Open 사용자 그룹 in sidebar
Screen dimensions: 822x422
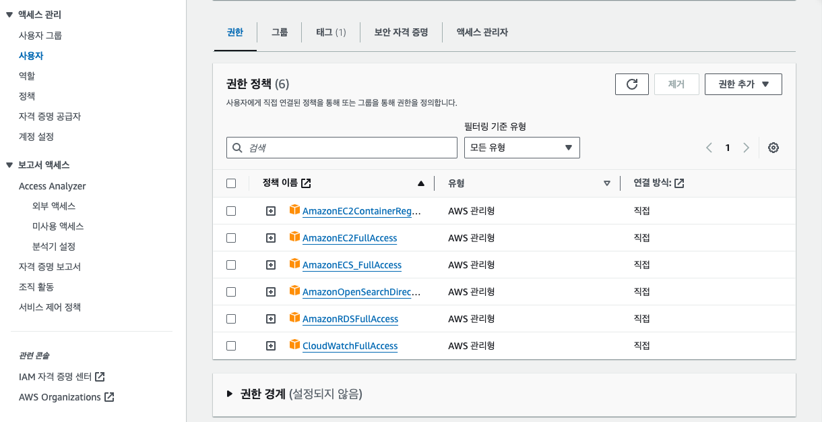pos(40,36)
